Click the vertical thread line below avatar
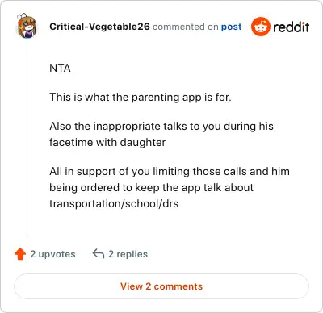The width and height of the screenshot is (323, 313). [27, 137]
